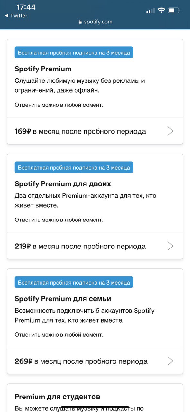Open the Spotify Premium card title
Viewport: 190px width, 412px height.
43,69
